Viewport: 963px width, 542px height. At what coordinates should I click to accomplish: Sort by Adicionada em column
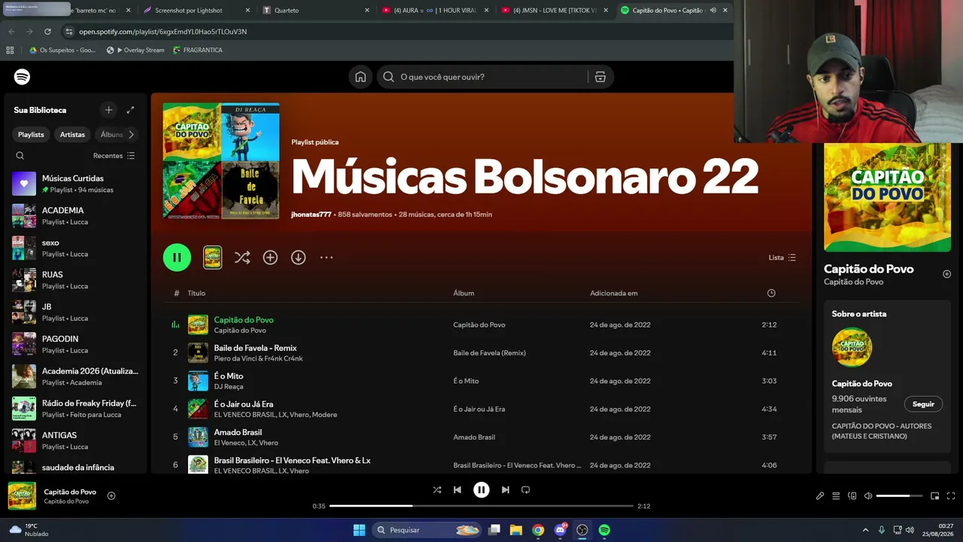click(614, 293)
